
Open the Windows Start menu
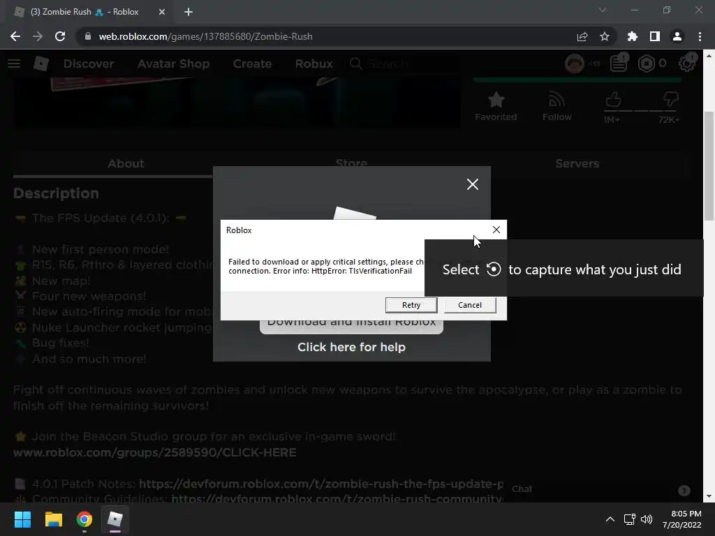point(22,519)
